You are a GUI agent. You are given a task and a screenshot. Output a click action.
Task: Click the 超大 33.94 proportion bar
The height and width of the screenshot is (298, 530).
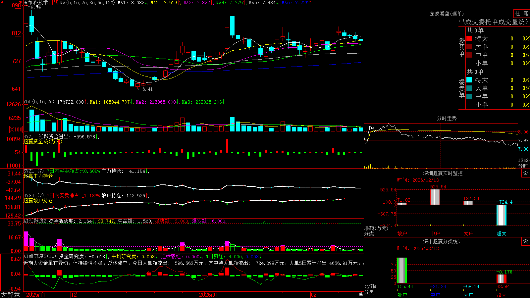coord(502,279)
